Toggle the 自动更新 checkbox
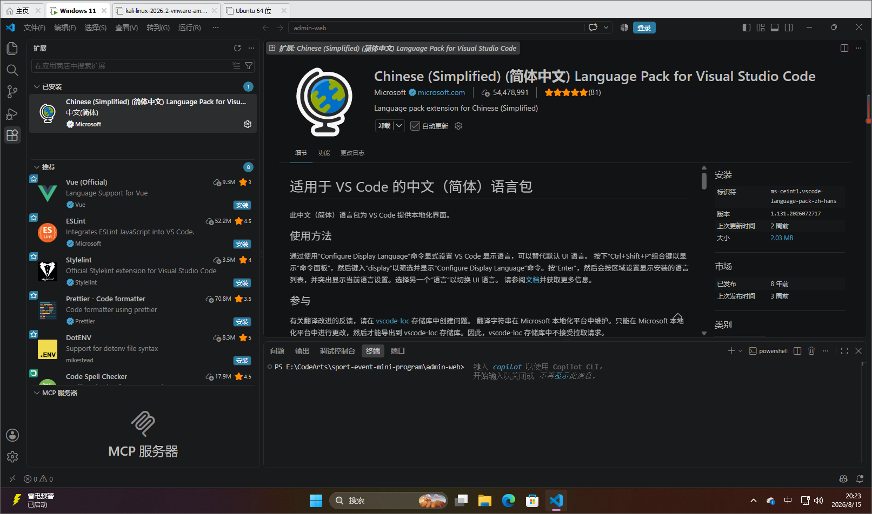This screenshot has width=872, height=514. coord(415,126)
